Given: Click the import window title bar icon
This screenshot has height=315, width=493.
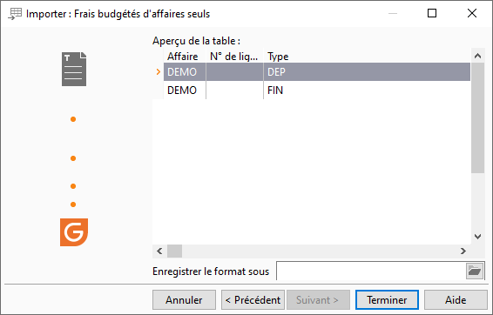Looking at the screenshot, I should point(15,14).
